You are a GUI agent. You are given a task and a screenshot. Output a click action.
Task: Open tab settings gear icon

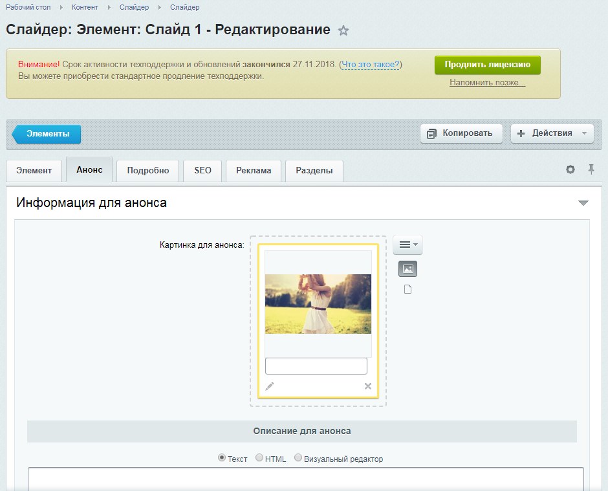coord(570,169)
